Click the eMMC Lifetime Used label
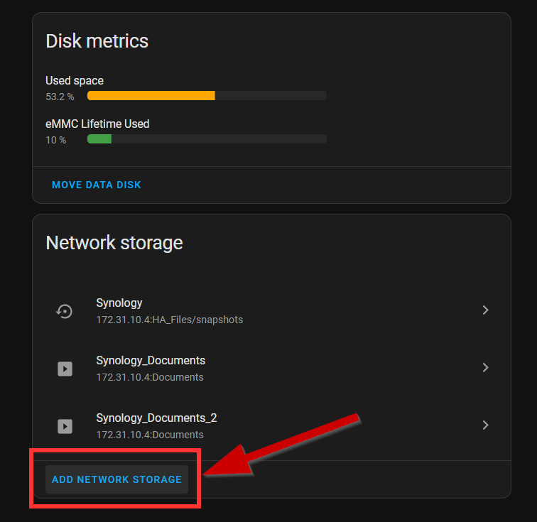The height and width of the screenshot is (522, 537). 97,124
